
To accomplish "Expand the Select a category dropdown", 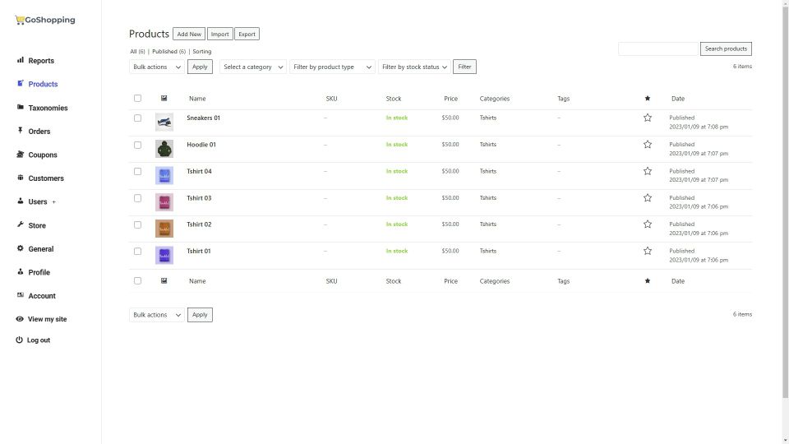I will point(253,67).
